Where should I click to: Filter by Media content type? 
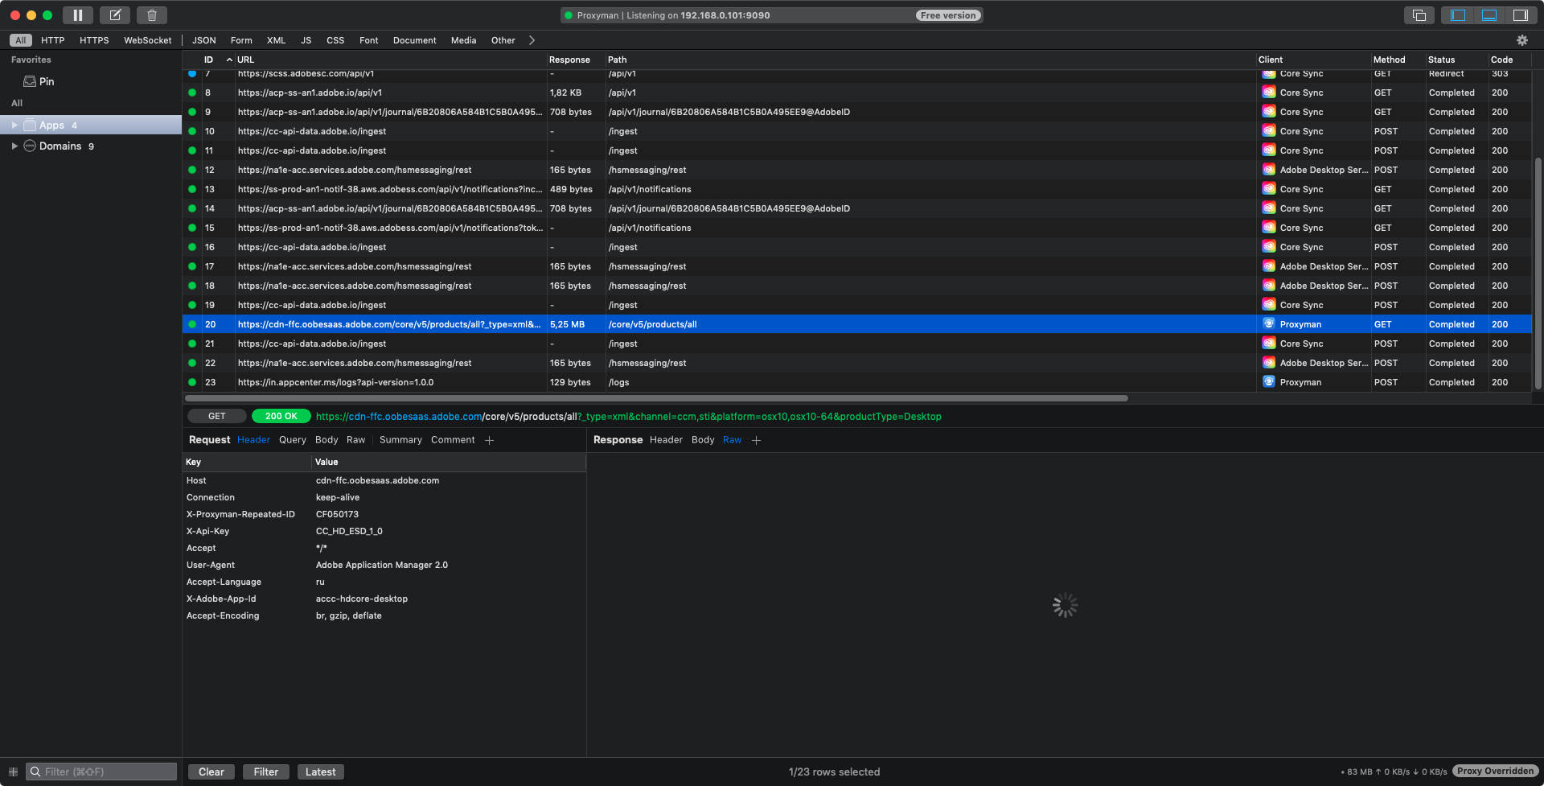pos(463,40)
